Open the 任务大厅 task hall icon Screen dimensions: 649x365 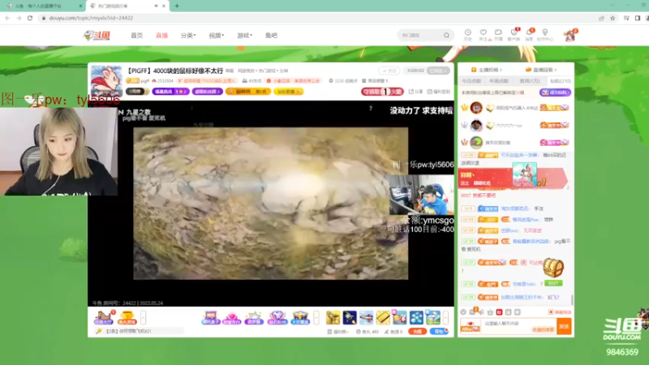click(x=104, y=317)
